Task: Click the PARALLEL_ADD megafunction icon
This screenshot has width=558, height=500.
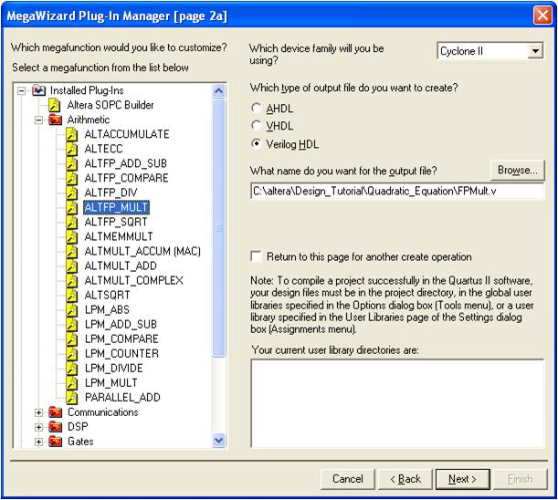Action: click(x=71, y=397)
